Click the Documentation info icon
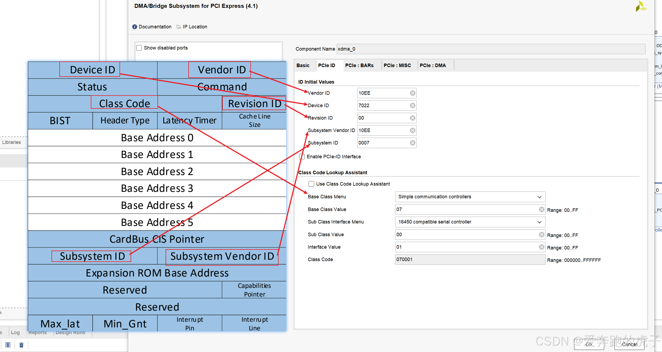Screen dimensions: 662x352 (x=135, y=27)
